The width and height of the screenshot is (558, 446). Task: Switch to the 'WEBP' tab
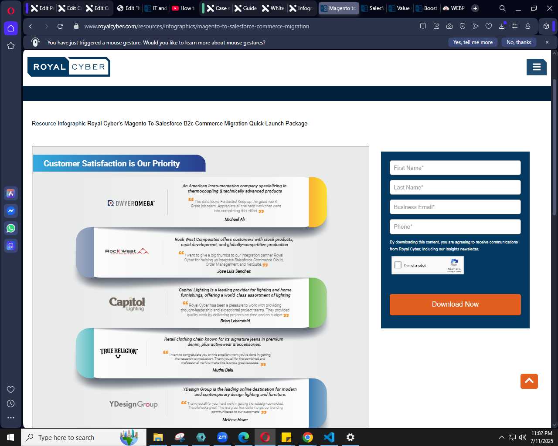click(x=454, y=8)
